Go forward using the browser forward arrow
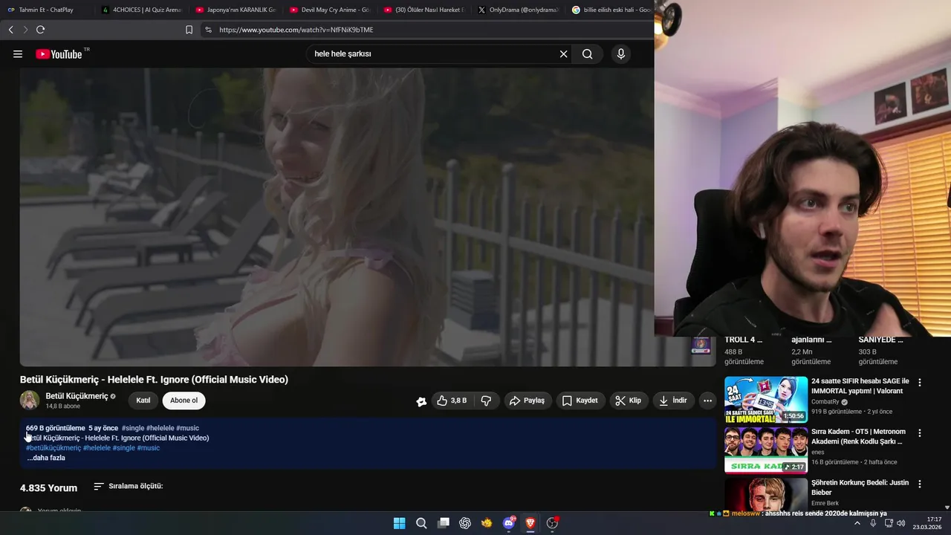The width and height of the screenshot is (951, 535). (x=25, y=30)
